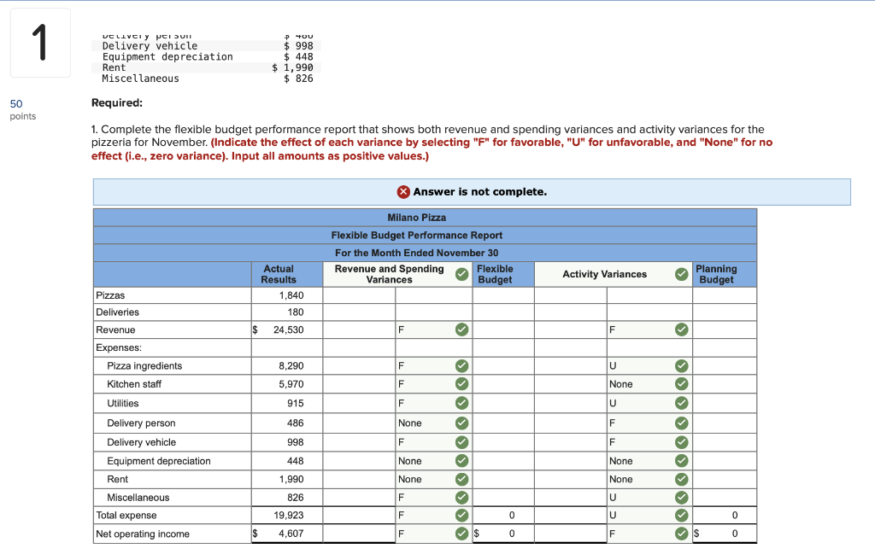
Task: Click question number 1 box
Action: coord(40,43)
